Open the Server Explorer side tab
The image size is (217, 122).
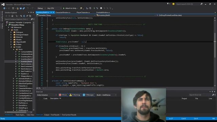(2, 16)
